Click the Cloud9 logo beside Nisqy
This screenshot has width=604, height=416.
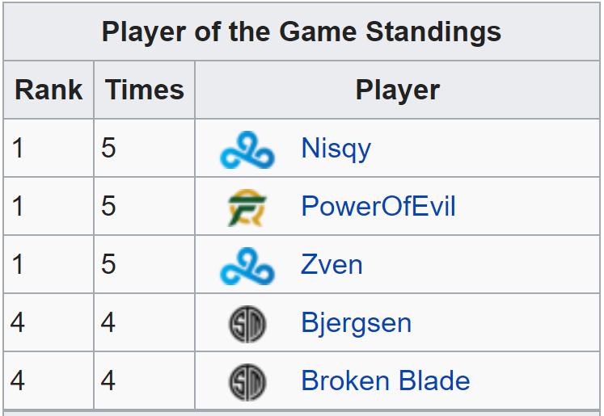pos(247,149)
